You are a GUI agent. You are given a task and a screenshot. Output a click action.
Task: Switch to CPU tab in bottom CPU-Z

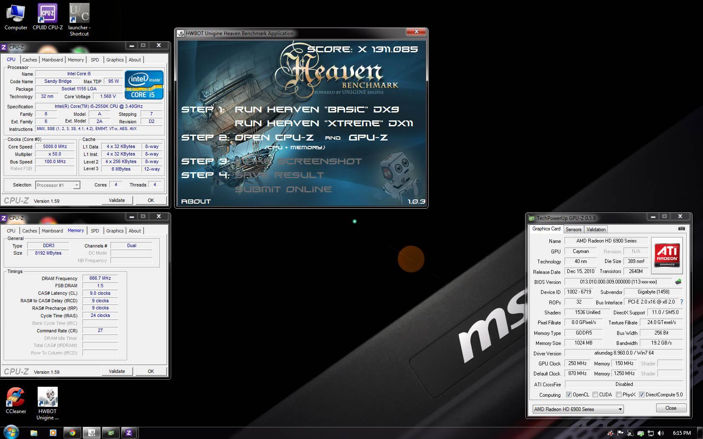tap(11, 231)
